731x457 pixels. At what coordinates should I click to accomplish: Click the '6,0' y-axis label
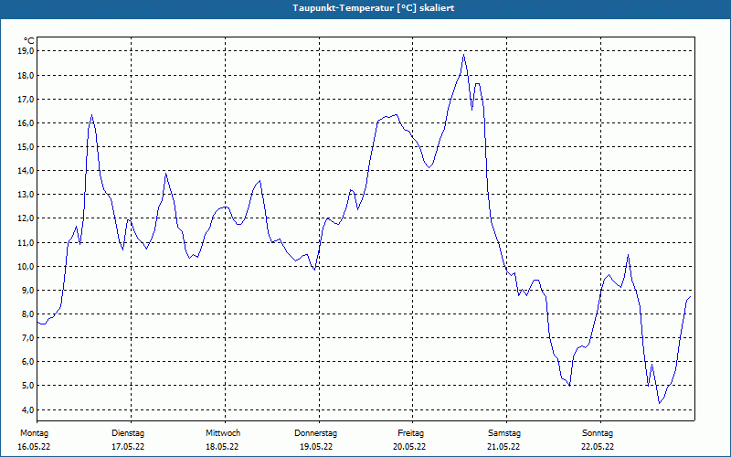point(27,361)
